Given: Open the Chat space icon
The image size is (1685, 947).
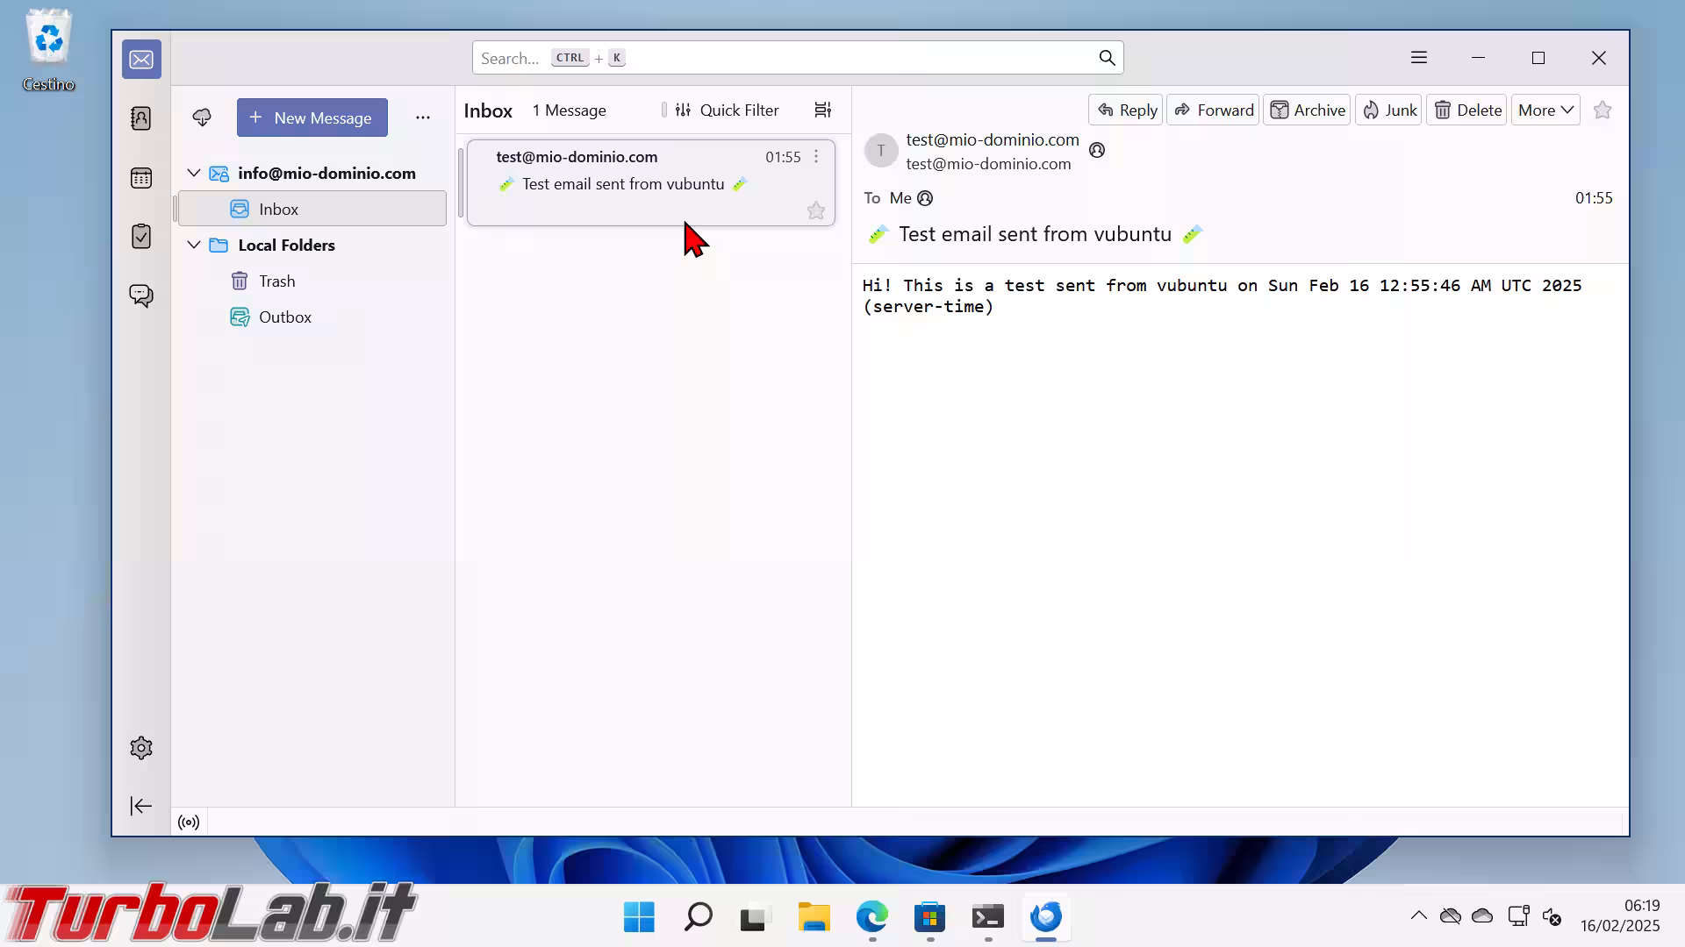Looking at the screenshot, I should tap(141, 295).
